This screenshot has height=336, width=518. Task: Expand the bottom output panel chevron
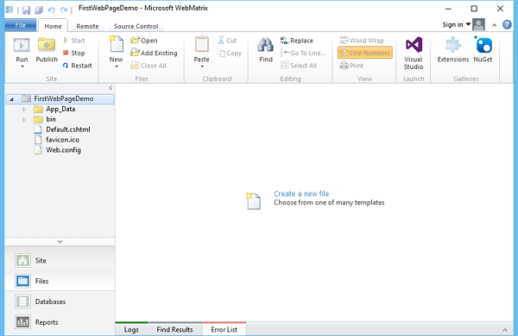pyautogui.click(x=505, y=330)
